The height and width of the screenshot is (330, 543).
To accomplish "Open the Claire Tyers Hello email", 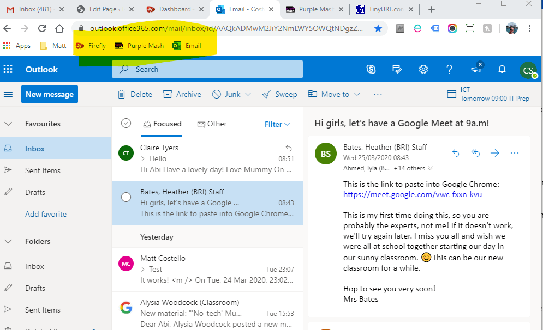I will tap(207, 159).
